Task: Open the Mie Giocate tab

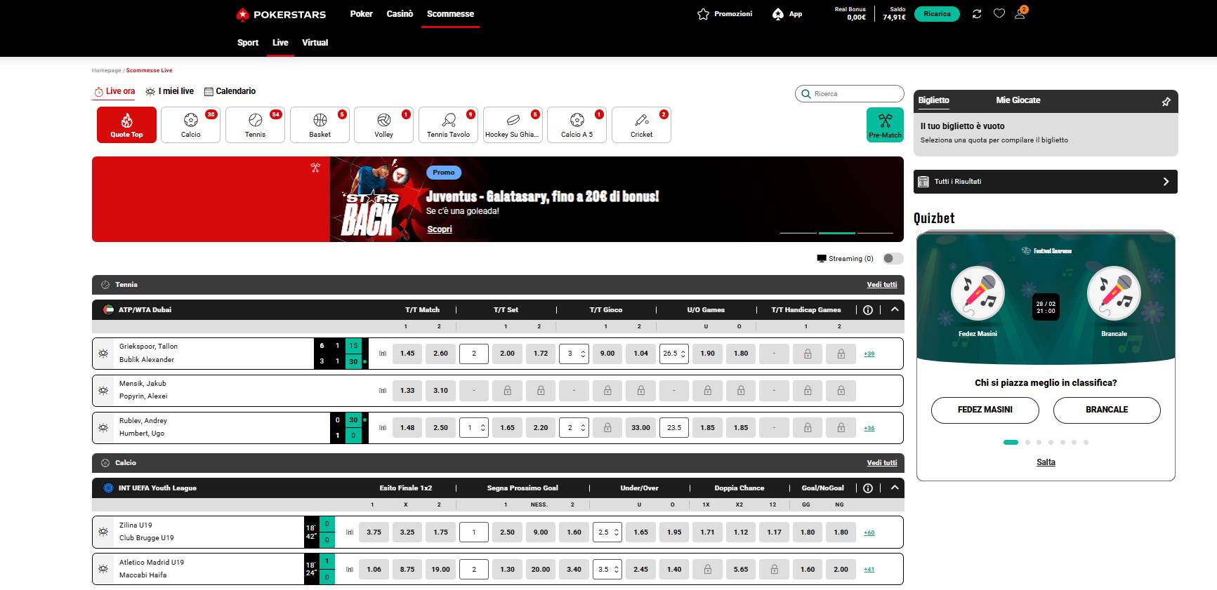Action: coord(1018,100)
